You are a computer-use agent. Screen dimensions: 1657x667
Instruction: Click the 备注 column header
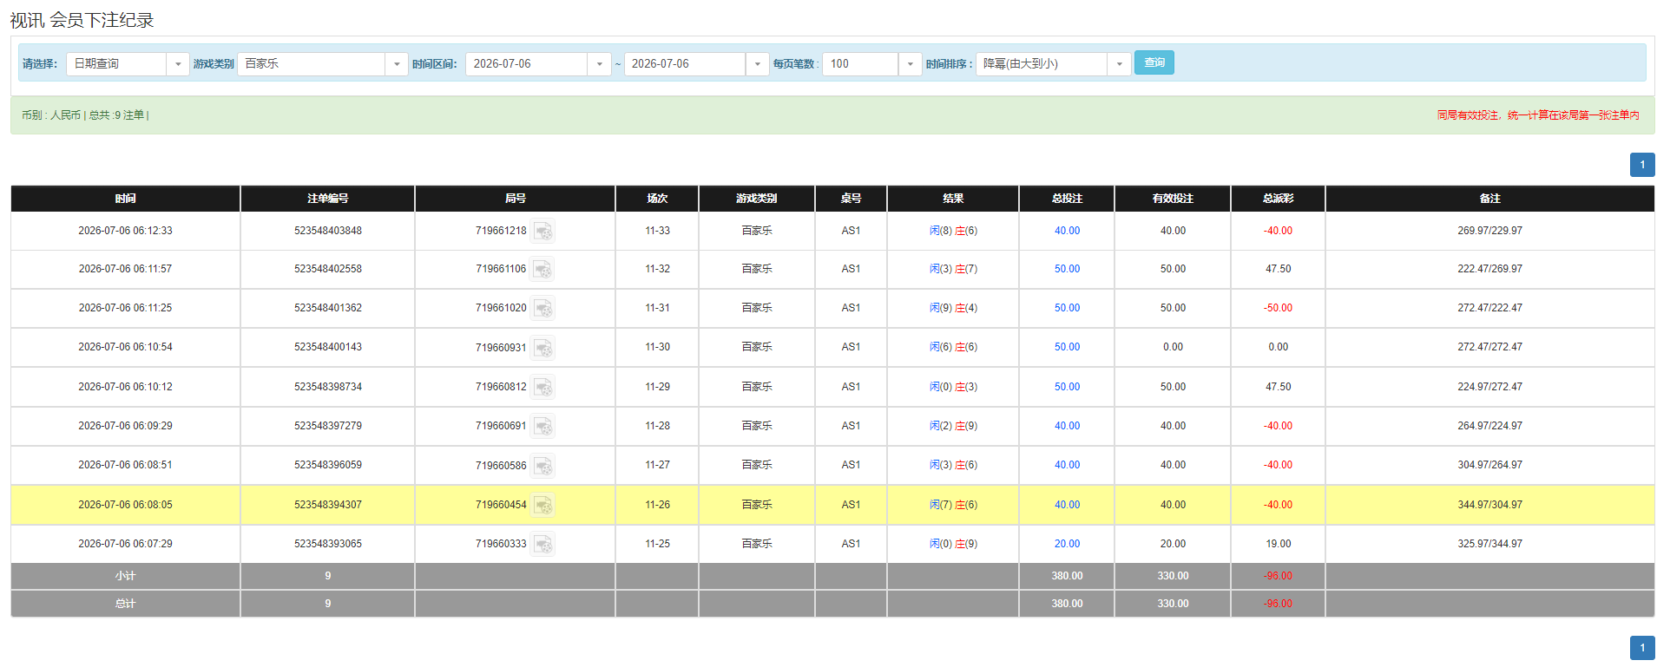(1489, 199)
